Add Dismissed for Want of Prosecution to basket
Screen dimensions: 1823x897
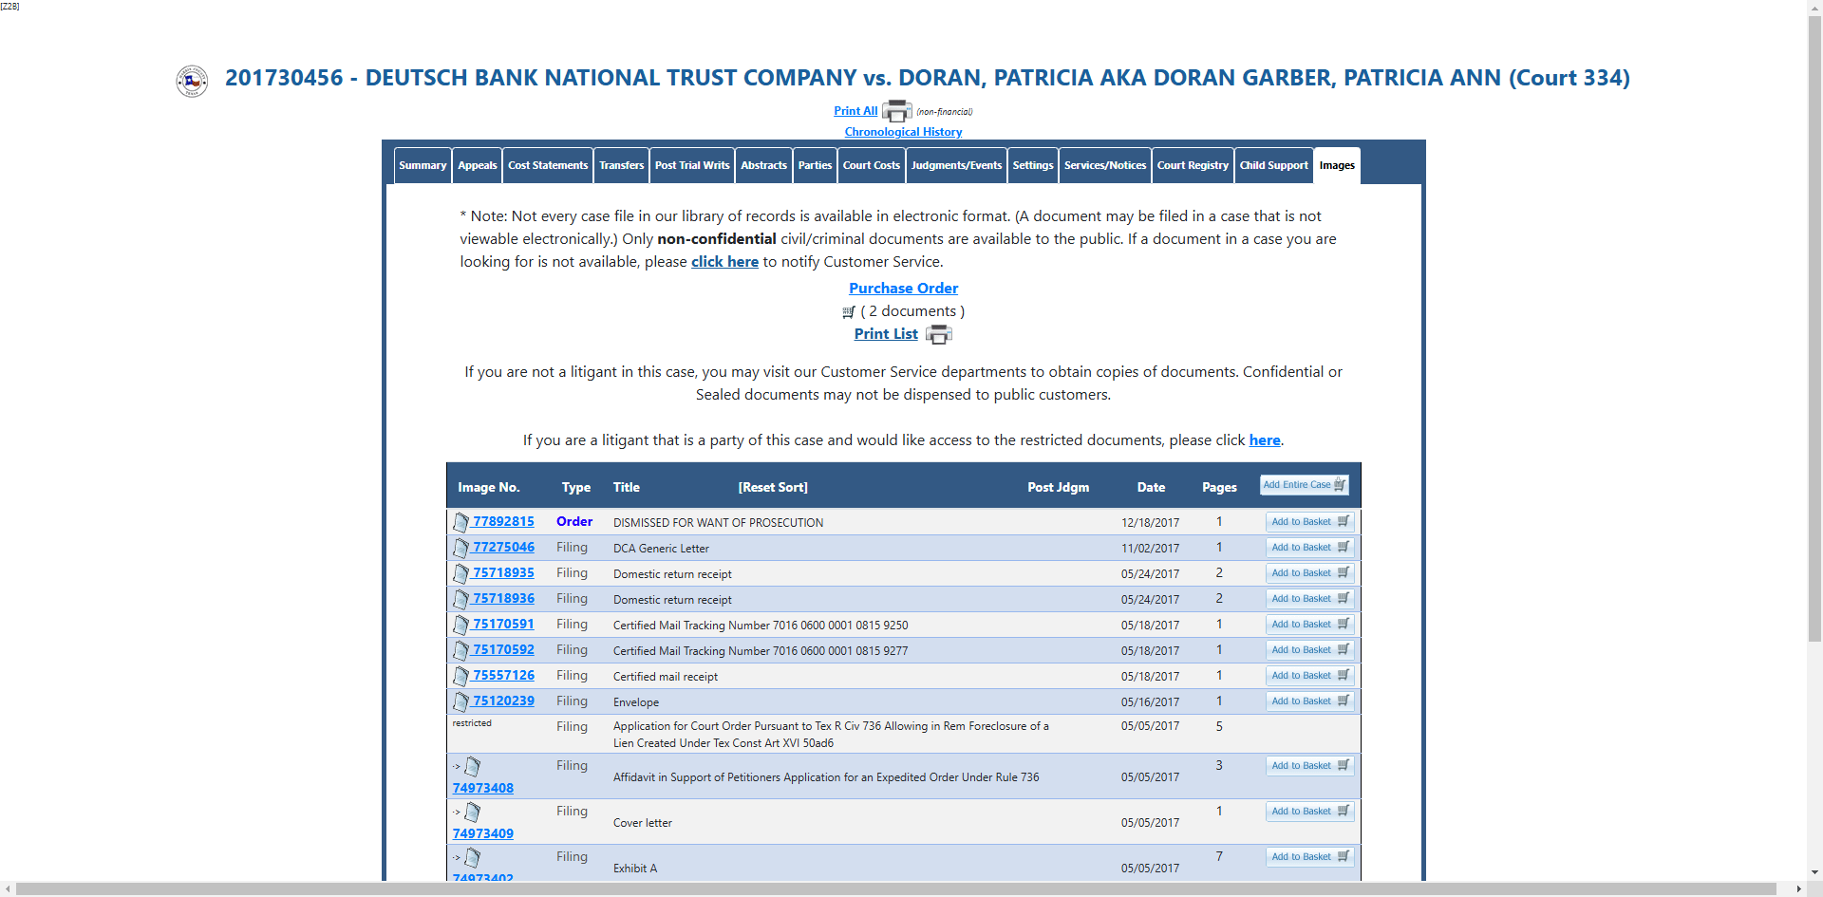tap(1309, 522)
